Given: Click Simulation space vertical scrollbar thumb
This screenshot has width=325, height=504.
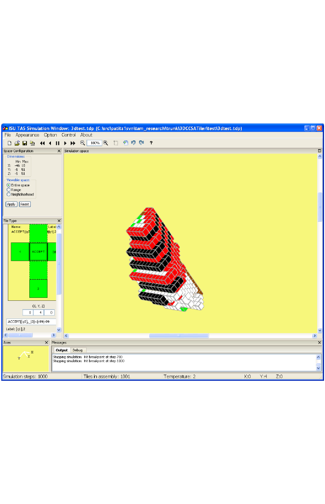Looking at the screenshot, I should (x=320, y=207).
